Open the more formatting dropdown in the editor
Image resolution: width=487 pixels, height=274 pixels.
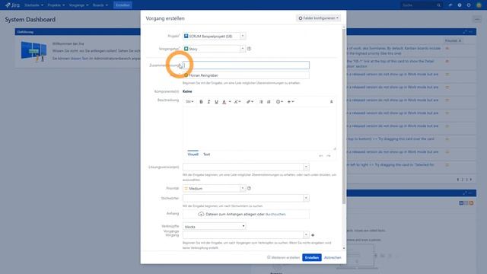237,101
